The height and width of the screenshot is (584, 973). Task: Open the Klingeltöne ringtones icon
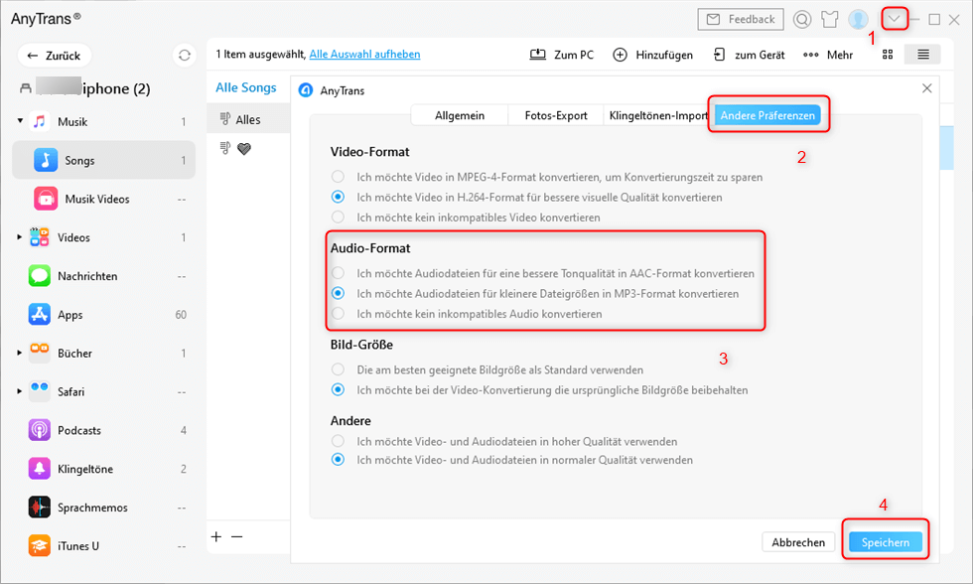[x=39, y=469]
